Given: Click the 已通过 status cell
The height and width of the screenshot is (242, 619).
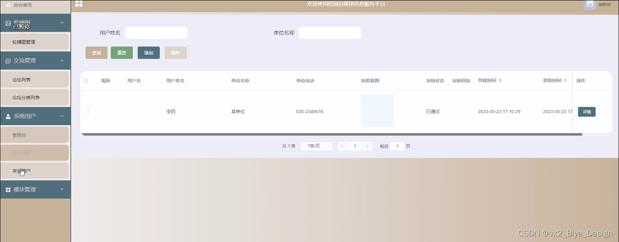Looking at the screenshot, I should pos(433,112).
